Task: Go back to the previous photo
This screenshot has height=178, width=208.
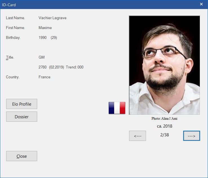Action: tap(138, 136)
